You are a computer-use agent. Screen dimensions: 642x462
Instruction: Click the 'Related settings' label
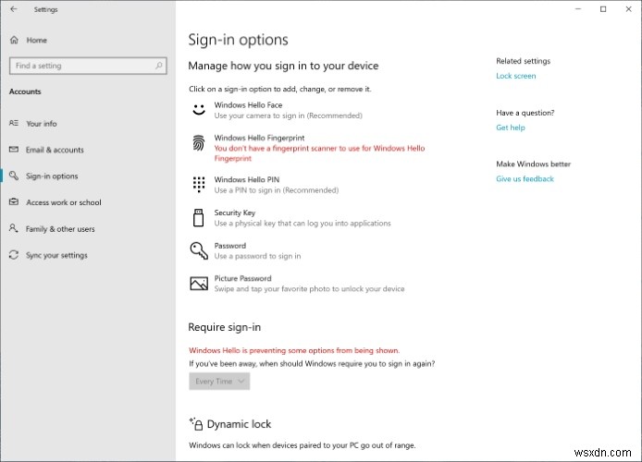point(524,61)
